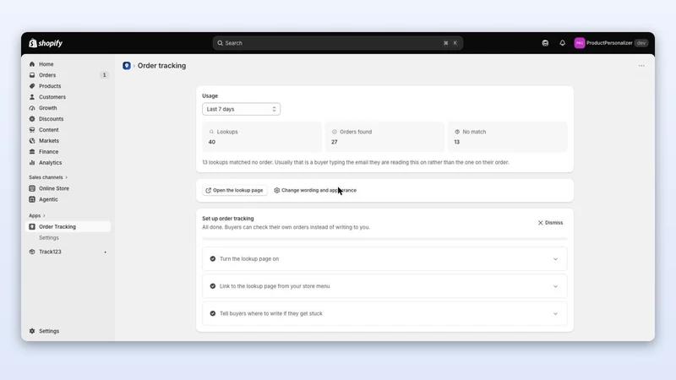
Task: Click the Analytics bar chart icon
Action: tap(32, 163)
